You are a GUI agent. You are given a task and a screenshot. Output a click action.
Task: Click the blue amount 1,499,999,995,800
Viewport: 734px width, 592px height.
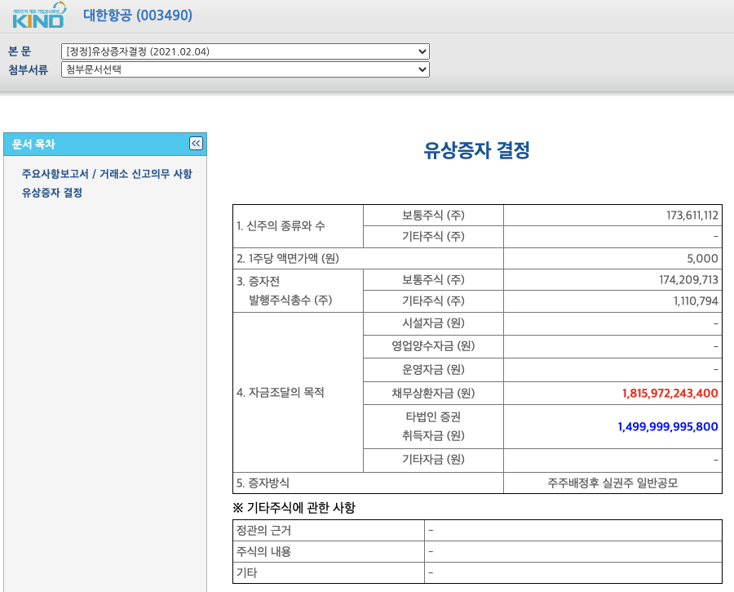click(667, 426)
